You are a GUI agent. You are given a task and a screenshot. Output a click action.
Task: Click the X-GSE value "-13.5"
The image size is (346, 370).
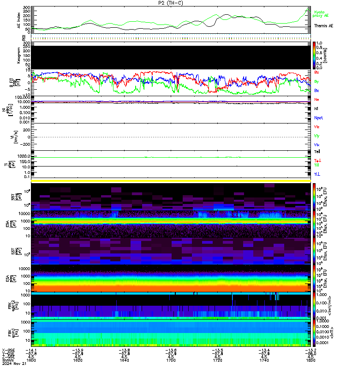217,350
